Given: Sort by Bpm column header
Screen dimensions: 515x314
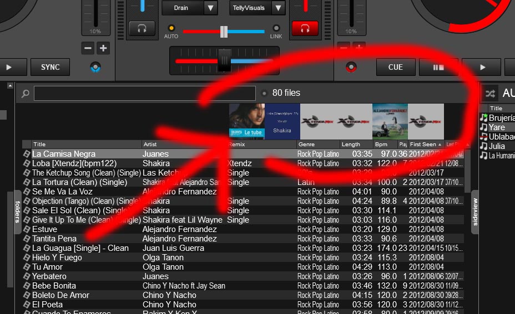Looking at the screenshot, I should [385, 144].
